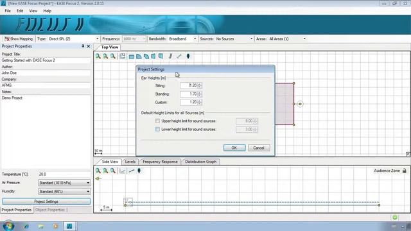The height and width of the screenshot is (231, 411).
Task: Click the green status indicator icon
Action: [x=395, y=217]
